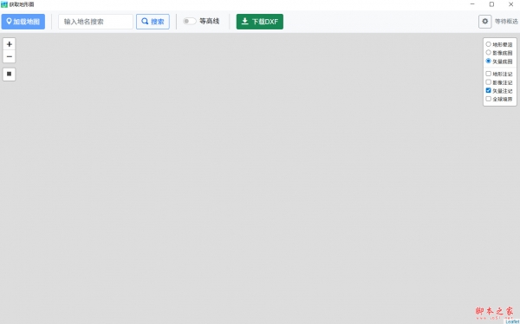Select the 地形晕渲 radio option
This screenshot has height=324, width=520.
tap(488, 44)
